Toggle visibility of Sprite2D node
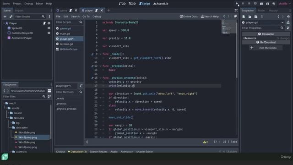The image size is (293, 165). (x=49, y=28)
